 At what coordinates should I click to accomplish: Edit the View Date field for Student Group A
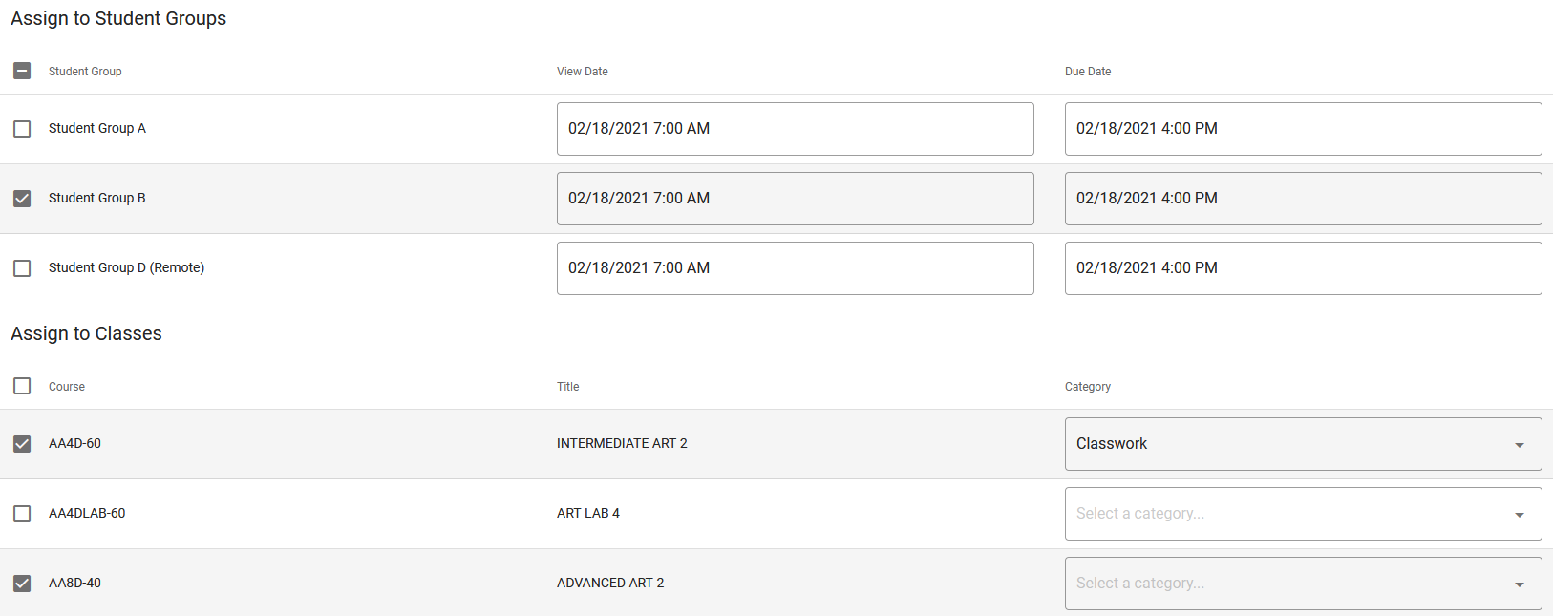click(795, 129)
